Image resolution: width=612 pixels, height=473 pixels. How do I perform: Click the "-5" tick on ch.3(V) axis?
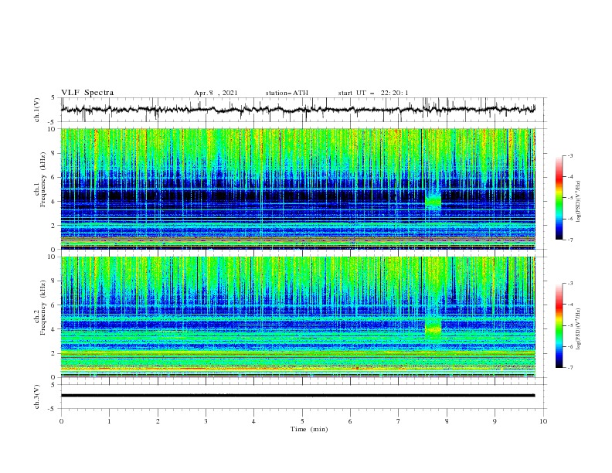coord(53,409)
